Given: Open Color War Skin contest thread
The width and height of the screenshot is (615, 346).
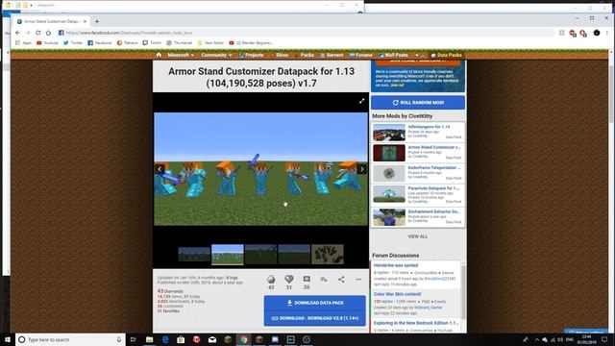Looking at the screenshot, I should (x=397, y=294).
